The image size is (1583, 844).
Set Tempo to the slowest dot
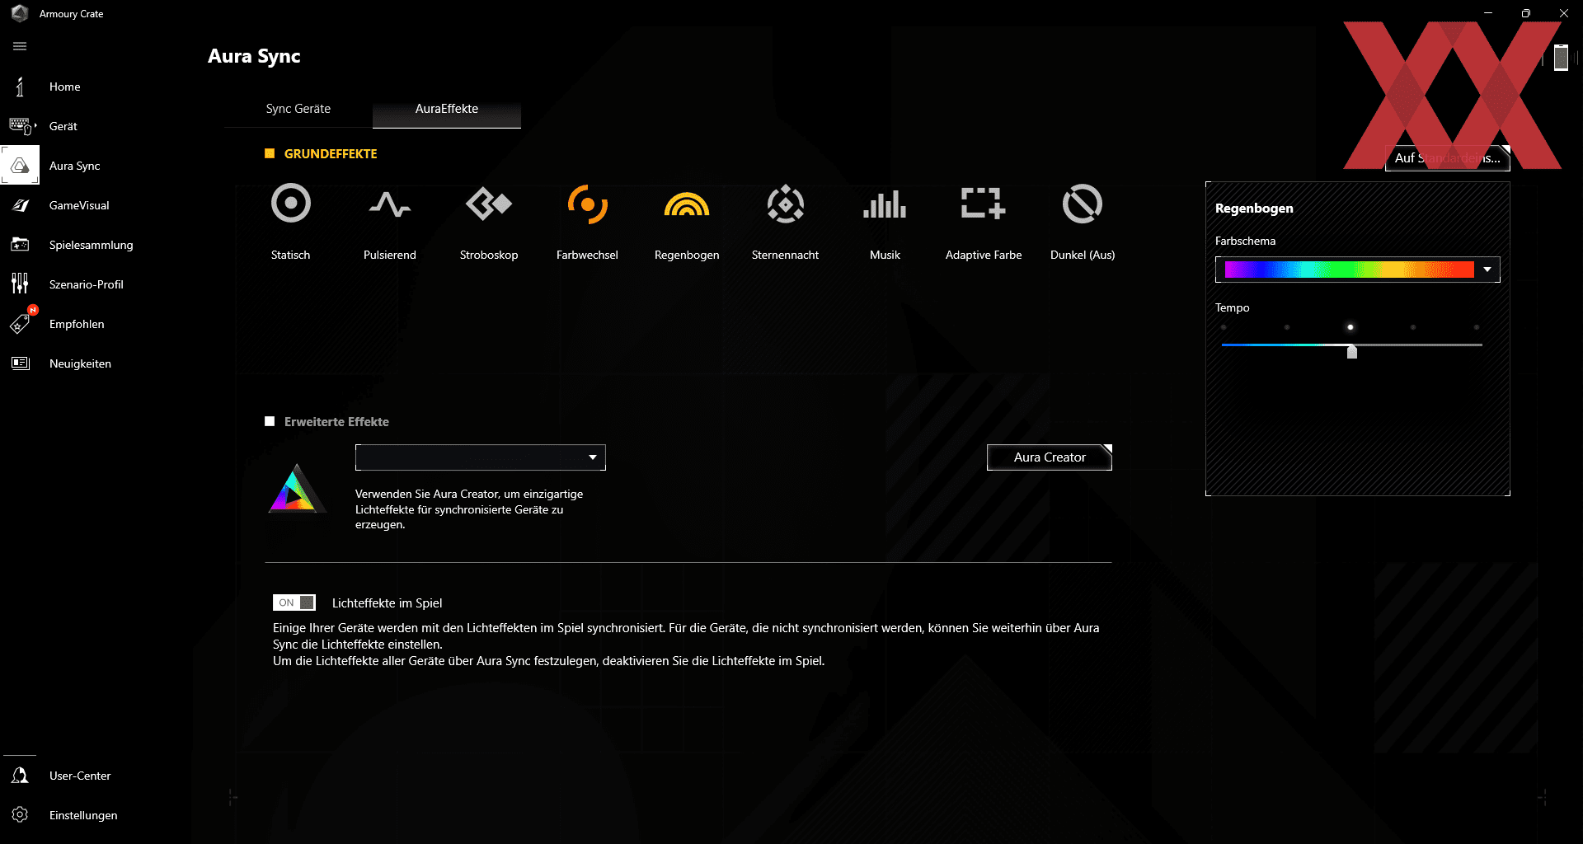tap(1224, 327)
